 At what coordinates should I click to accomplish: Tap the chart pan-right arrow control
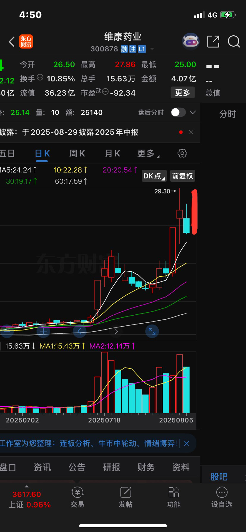coord(116,331)
